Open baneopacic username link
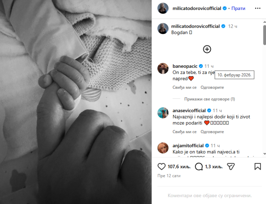This screenshot has width=266, height=204. click(x=185, y=66)
